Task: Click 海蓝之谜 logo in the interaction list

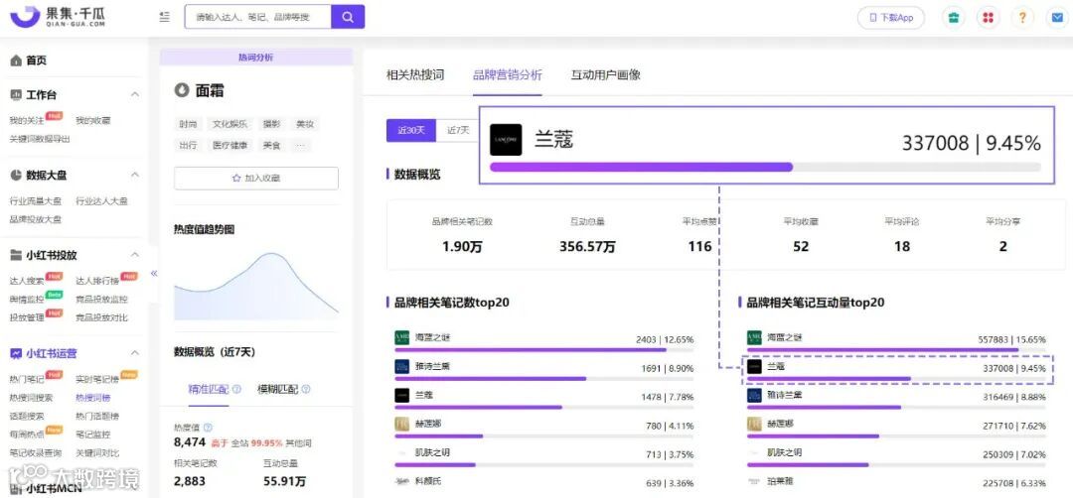Action: coord(754,338)
